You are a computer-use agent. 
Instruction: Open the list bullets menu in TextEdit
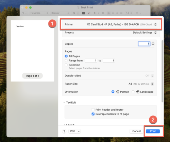coord(138,13)
